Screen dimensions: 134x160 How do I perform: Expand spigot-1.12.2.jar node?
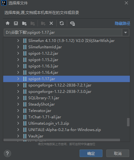18,53
